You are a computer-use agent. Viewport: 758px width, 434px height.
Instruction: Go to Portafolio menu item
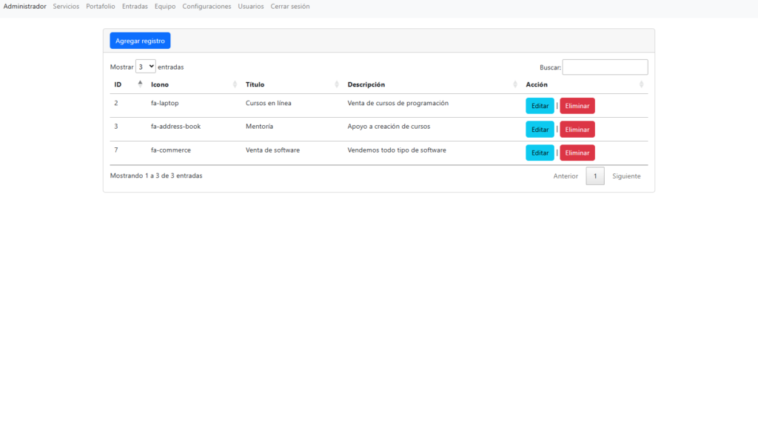pyautogui.click(x=101, y=7)
